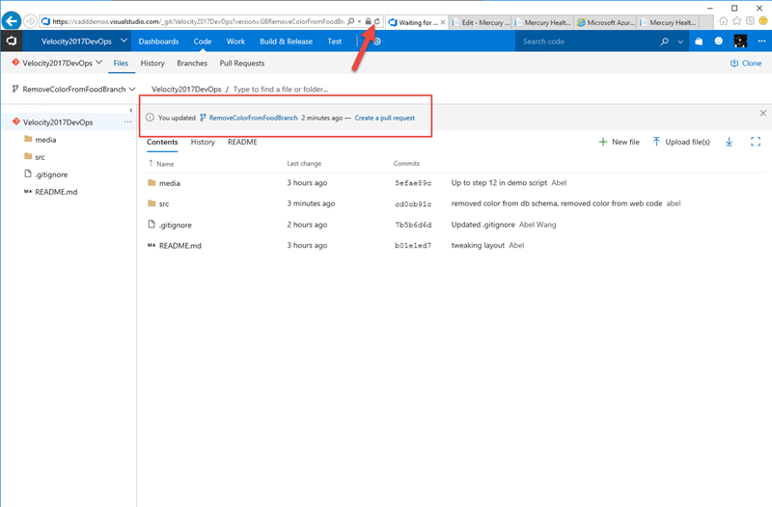The width and height of the screenshot is (772, 507).
Task: Click the address bar search icon
Action: click(x=351, y=21)
